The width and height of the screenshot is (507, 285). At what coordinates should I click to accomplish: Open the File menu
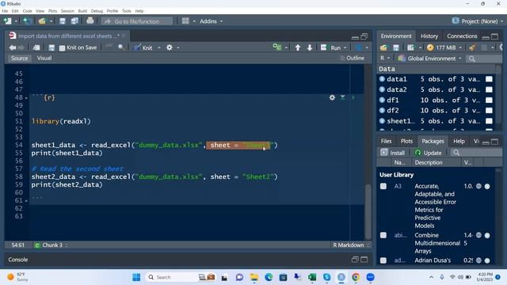tap(5, 11)
